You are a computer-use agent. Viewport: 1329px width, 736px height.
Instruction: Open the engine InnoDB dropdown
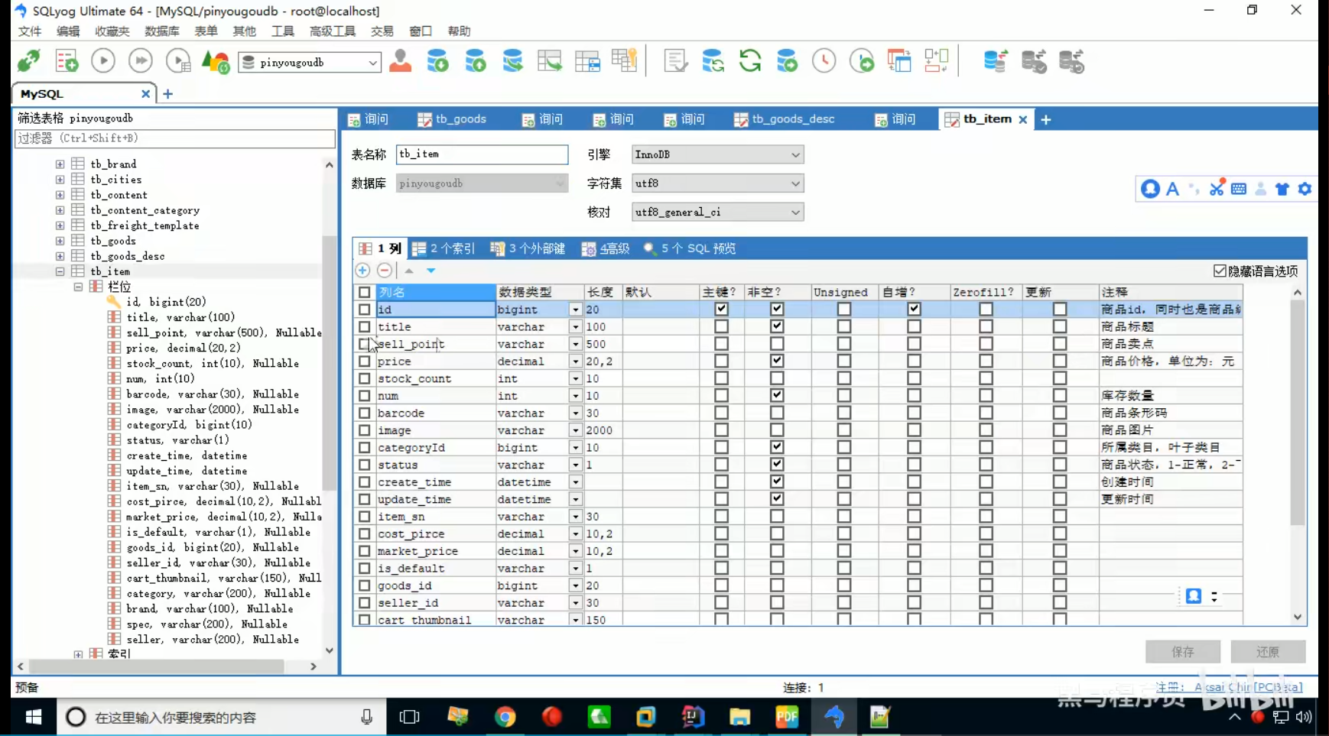coord(717,154)
